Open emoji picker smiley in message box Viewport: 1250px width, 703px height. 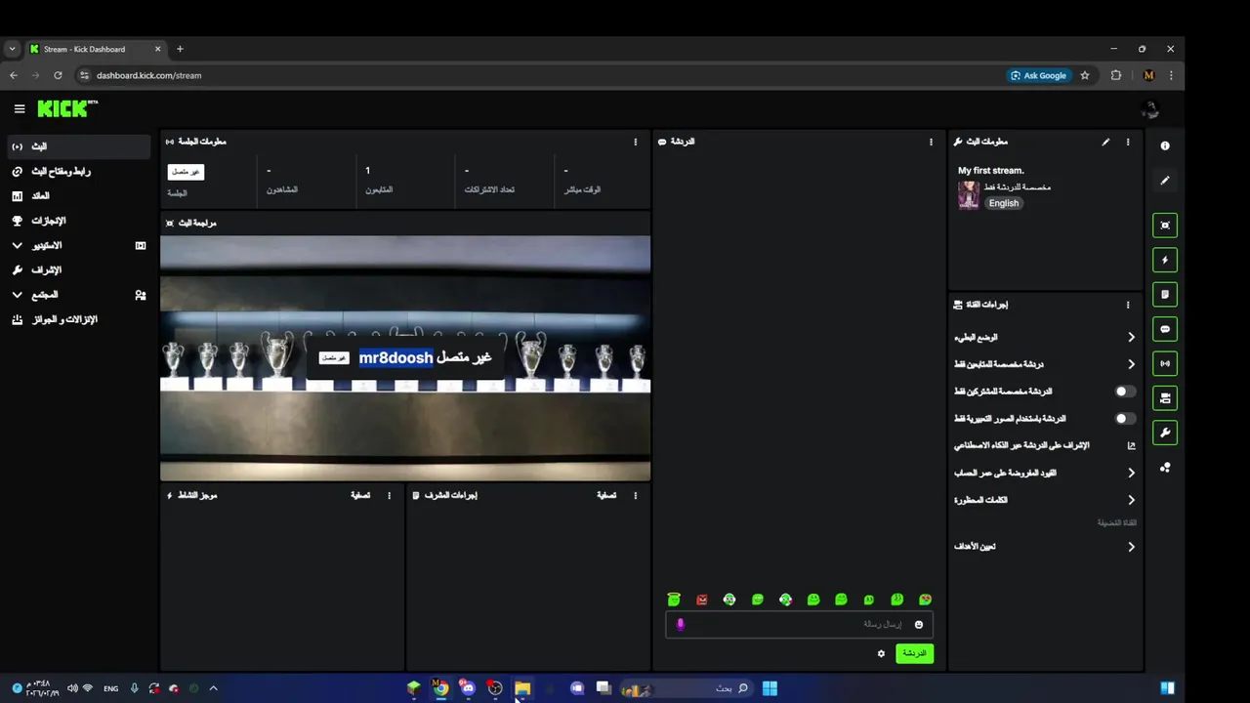click(x=918, y=624)
